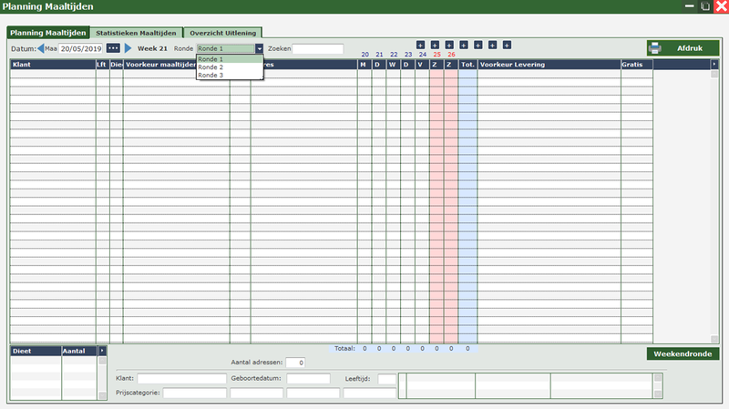Advance to next date with right arrow
Viewport: 729px width, 409px height.
coord(128,48)
